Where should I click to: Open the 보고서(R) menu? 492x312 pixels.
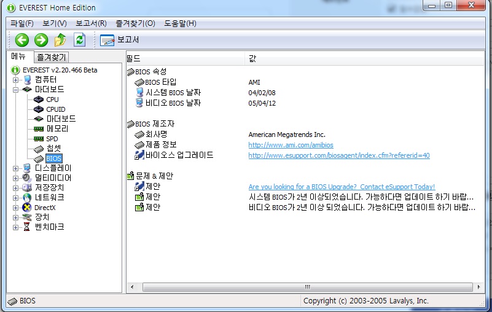pos(92,23)
